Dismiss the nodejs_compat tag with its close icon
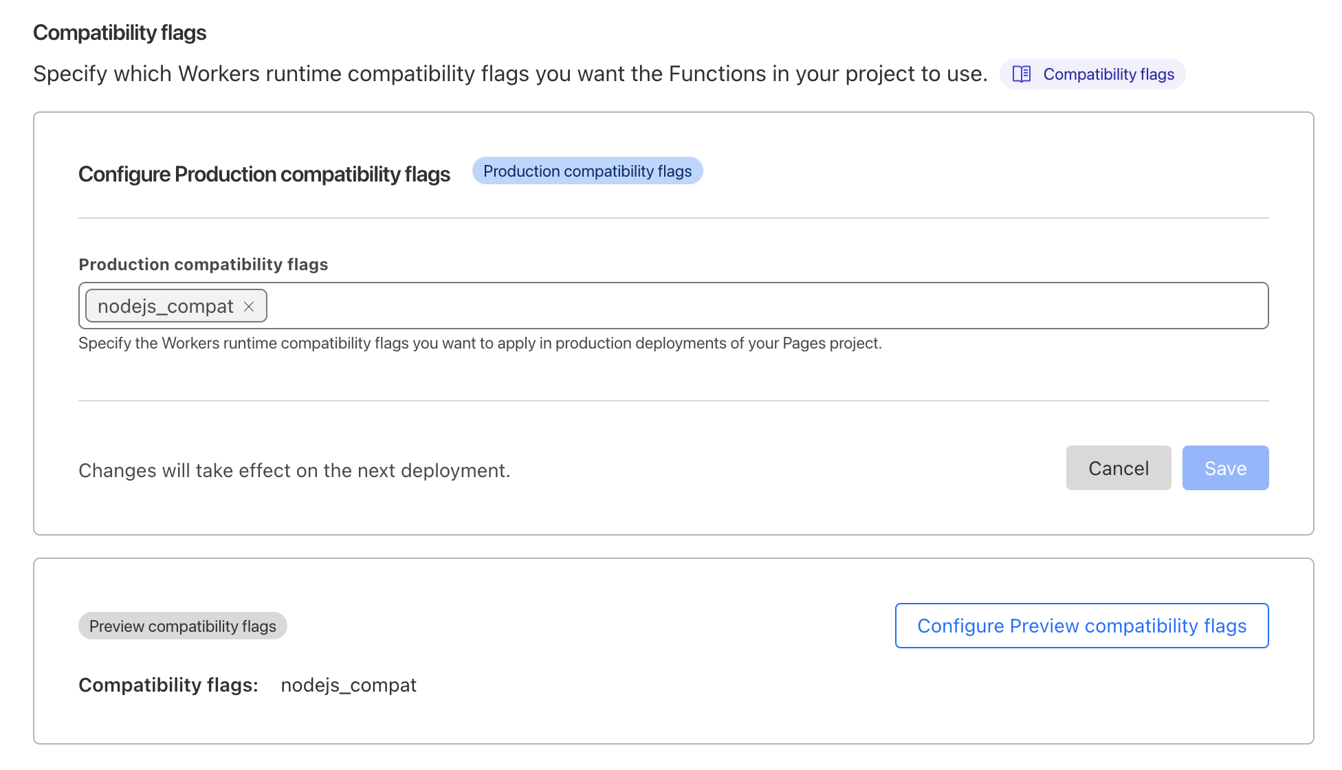Image resolution: width=1342 pixels, height=770 pixels. (x=249, y=306)
